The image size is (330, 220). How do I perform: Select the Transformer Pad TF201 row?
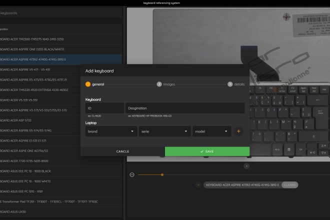point(60,201)
